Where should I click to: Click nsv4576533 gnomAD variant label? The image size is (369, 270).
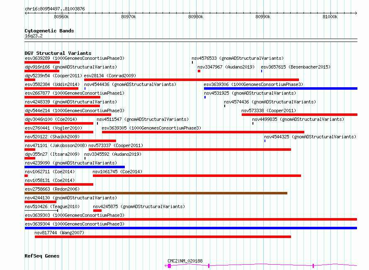238,58
